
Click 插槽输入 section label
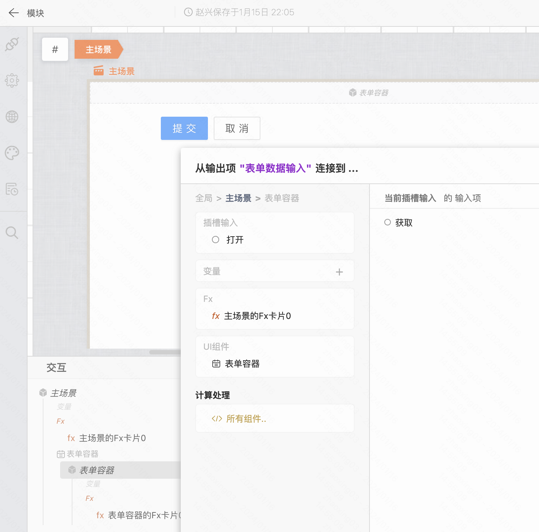(x=220, y=223)
